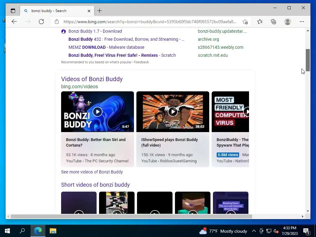Refresh the current page
The height and width of the screenshot is (237, 316).
(41, 22)
